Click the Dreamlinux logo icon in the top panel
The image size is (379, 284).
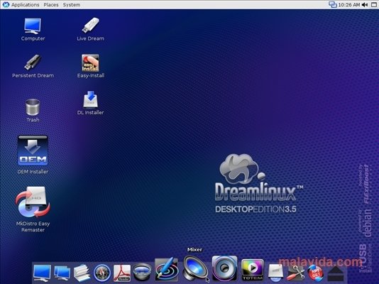pos(6,4)
